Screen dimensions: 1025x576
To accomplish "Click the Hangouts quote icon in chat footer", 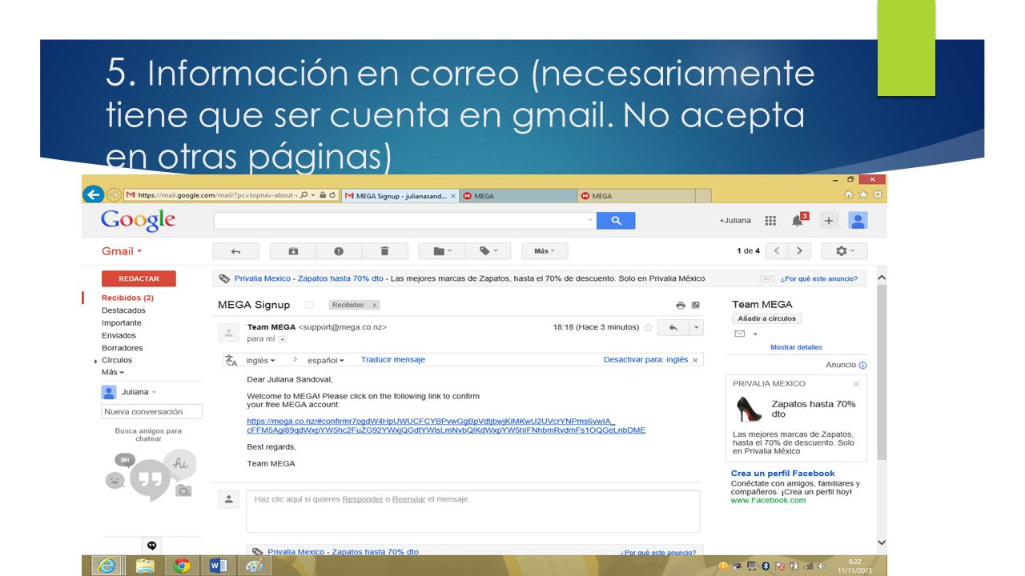I will point(151,546).
